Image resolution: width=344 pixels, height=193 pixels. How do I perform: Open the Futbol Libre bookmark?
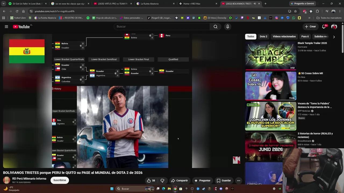[18, 18]
